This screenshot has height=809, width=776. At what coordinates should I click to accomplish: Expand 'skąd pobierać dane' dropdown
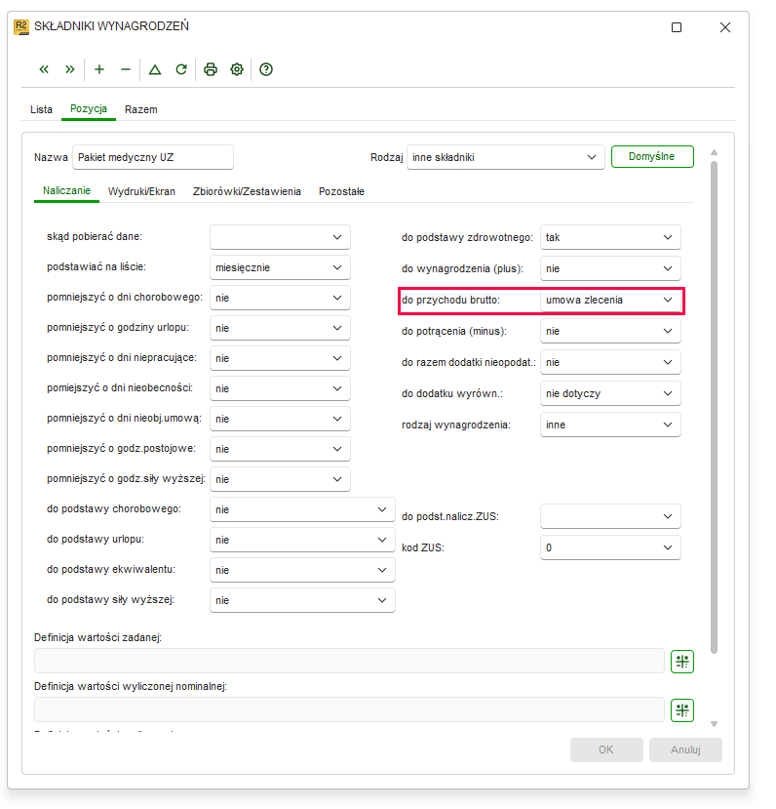pos(280,237)
